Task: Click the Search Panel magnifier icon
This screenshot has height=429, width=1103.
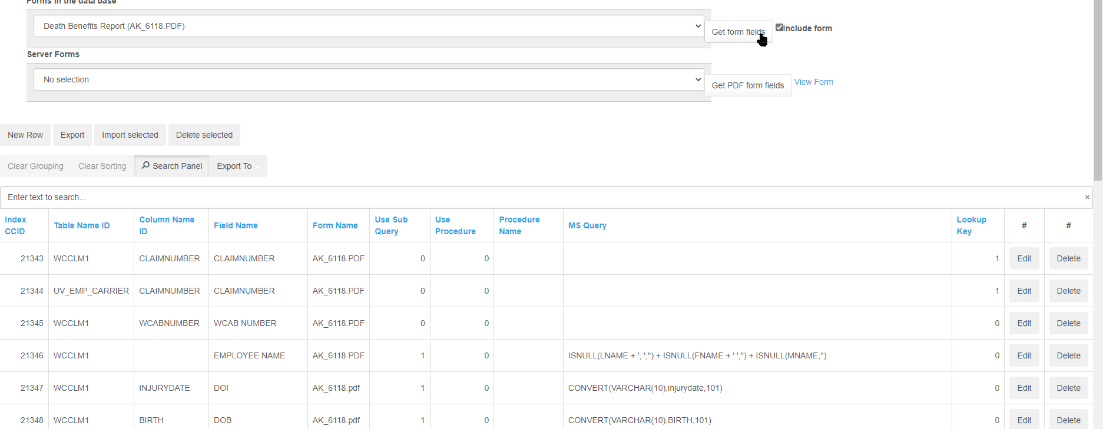Action: point(145,165)
